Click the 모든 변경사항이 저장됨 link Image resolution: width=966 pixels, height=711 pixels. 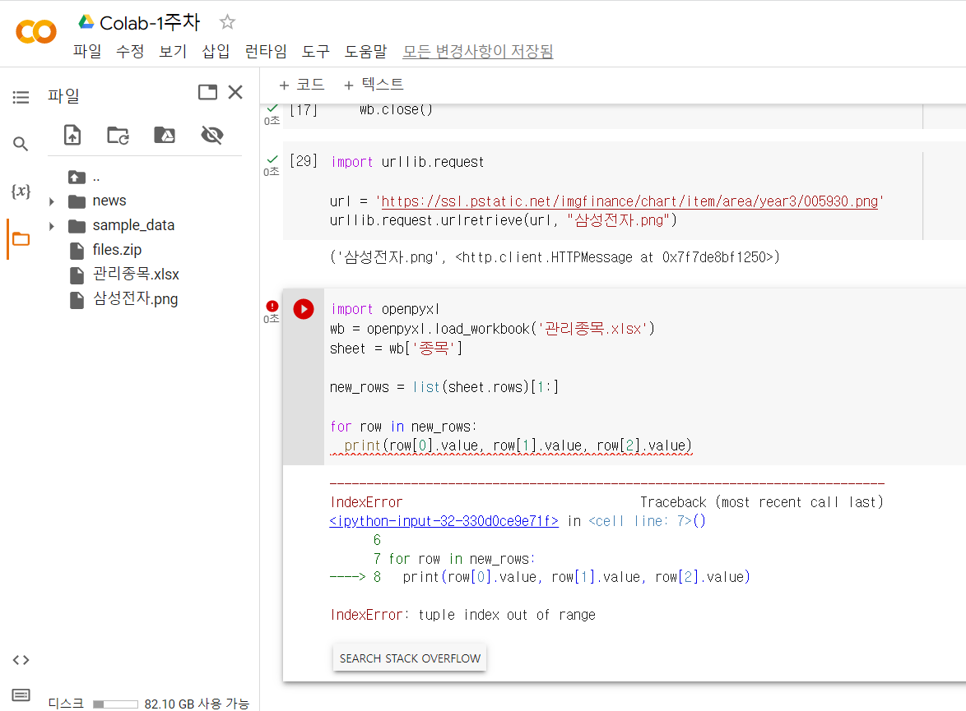478,51
